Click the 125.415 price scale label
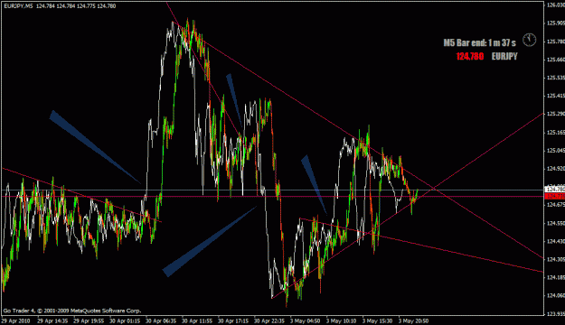This screenshot has width=565, height=325. click(x=555, y=96)
